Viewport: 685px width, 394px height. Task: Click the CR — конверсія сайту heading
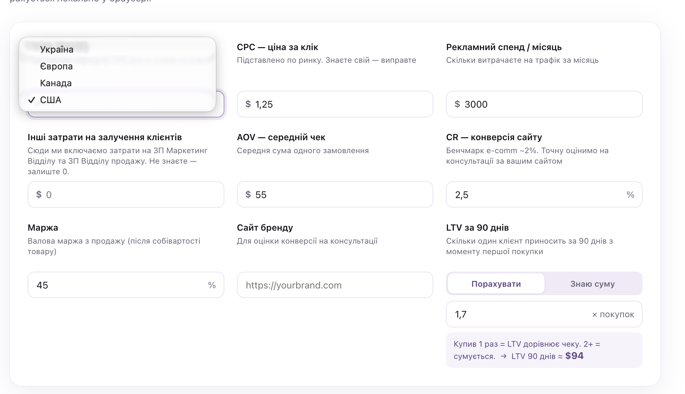click(x=494, y=137)
